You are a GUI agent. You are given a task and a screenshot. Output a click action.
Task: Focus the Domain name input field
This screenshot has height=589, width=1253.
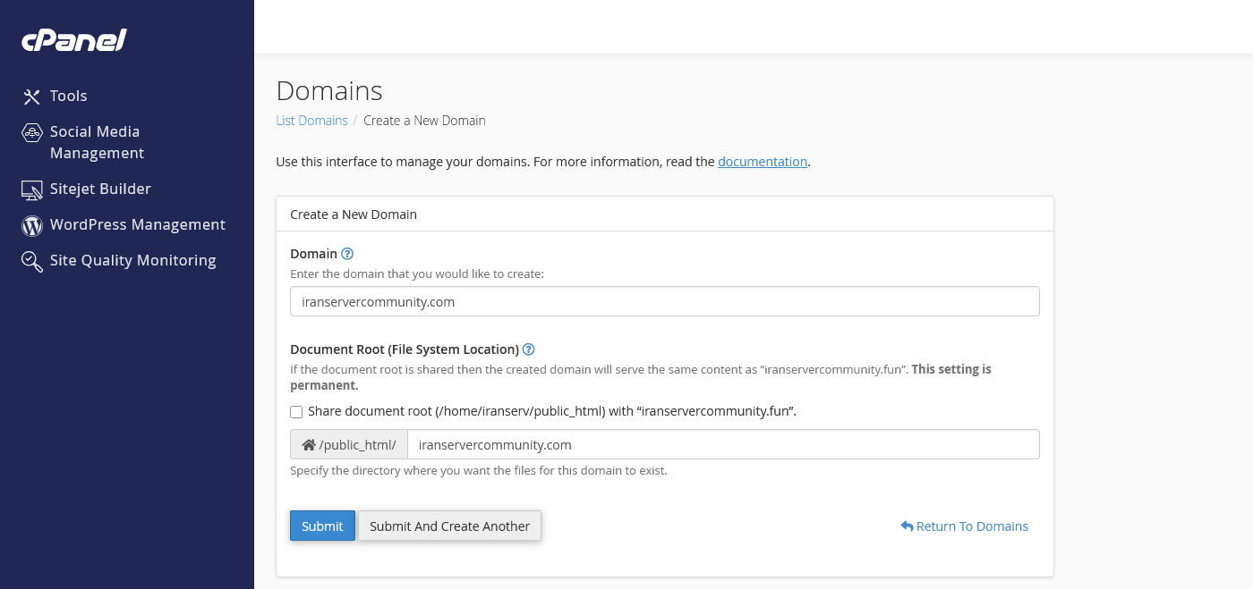tap(664, 302)
